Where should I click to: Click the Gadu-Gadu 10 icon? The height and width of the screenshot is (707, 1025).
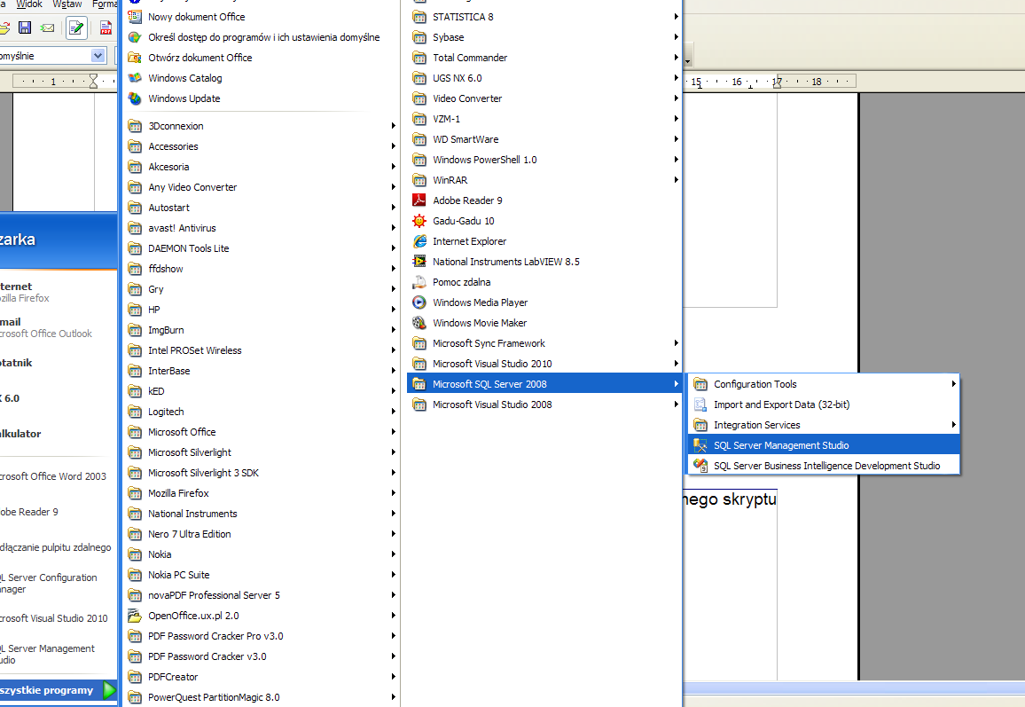[419, 221]
